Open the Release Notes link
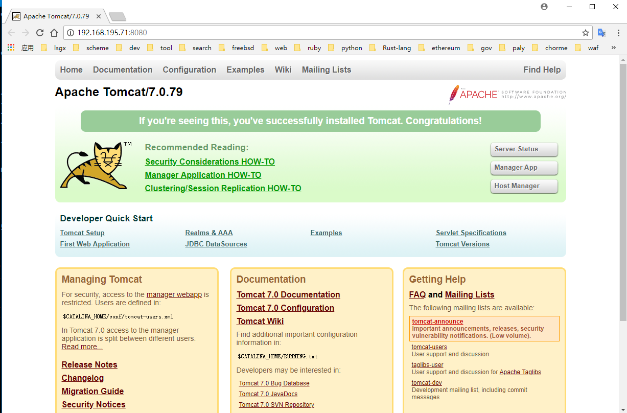 click(89, 365)
